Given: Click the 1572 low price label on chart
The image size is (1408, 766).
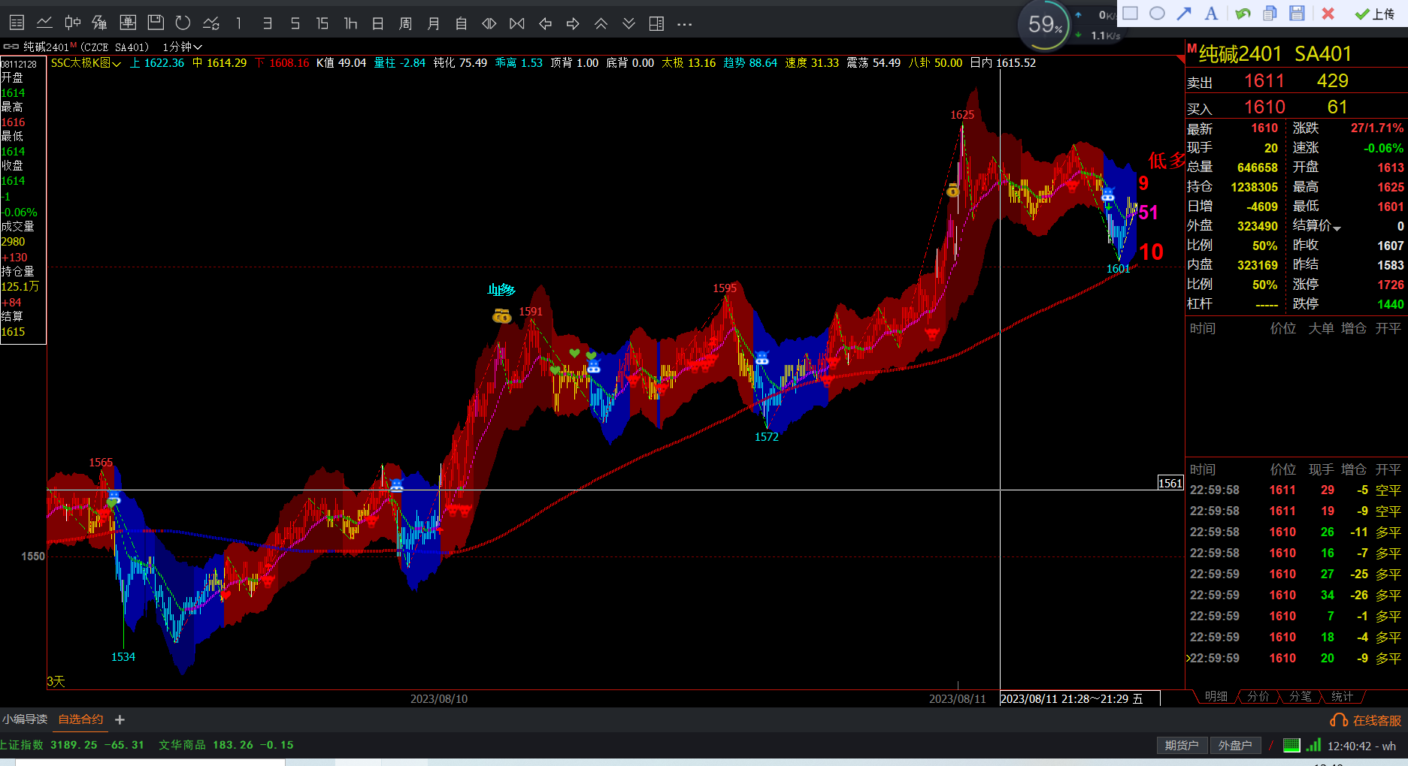Looking at the screenshot, I should coord(767,437).
